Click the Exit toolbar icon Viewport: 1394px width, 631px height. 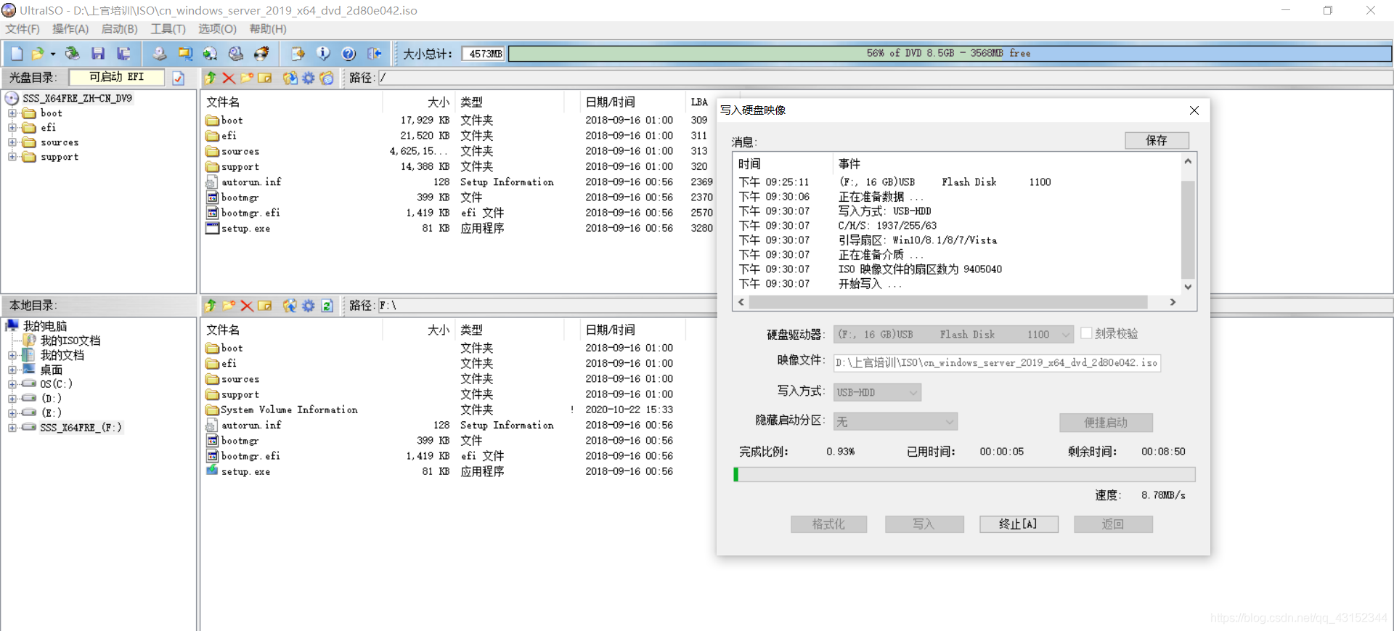point(375,53)
